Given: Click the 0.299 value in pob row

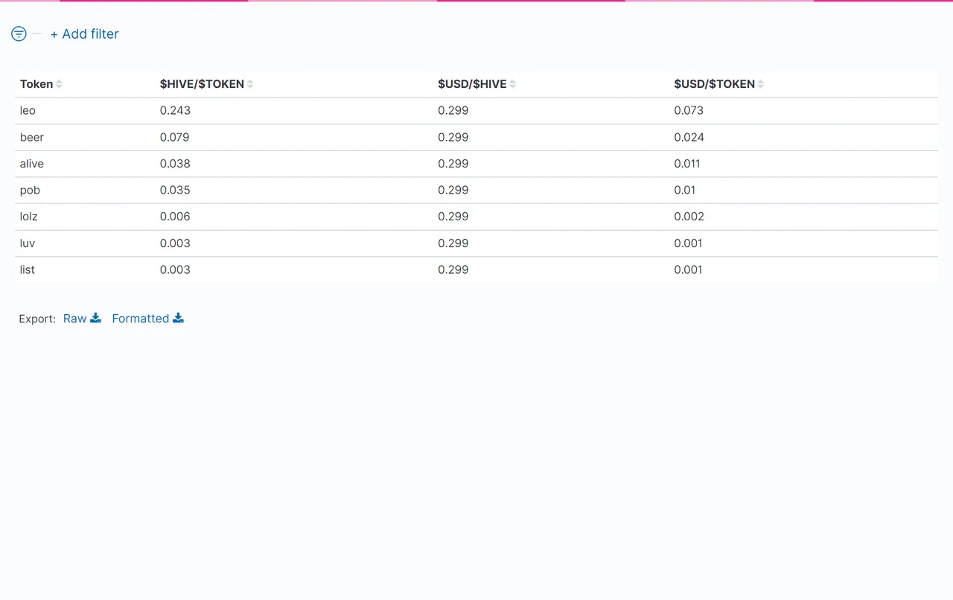Looking at the screenshot, I should [x=453, y=191].
